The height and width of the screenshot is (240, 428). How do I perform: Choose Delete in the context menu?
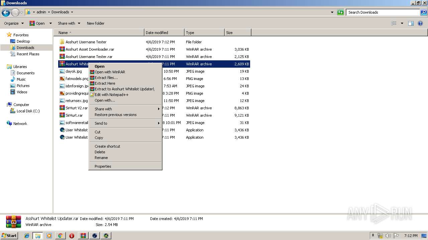(125, 152)
